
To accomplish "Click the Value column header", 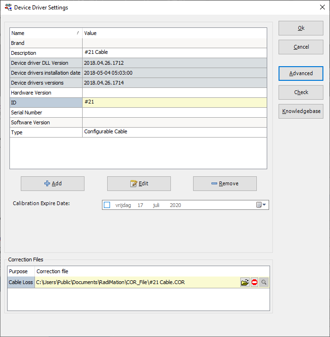I will click(175, 33).
